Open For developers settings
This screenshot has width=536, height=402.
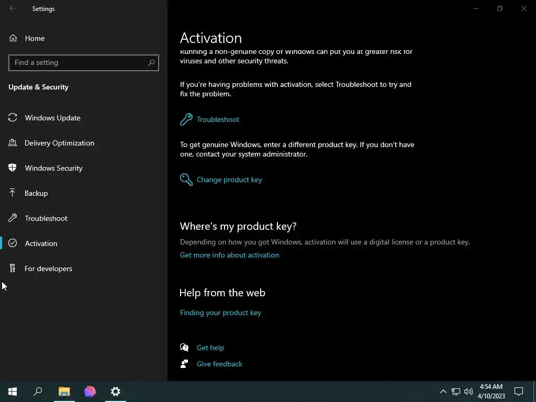(x=48, y=269)
